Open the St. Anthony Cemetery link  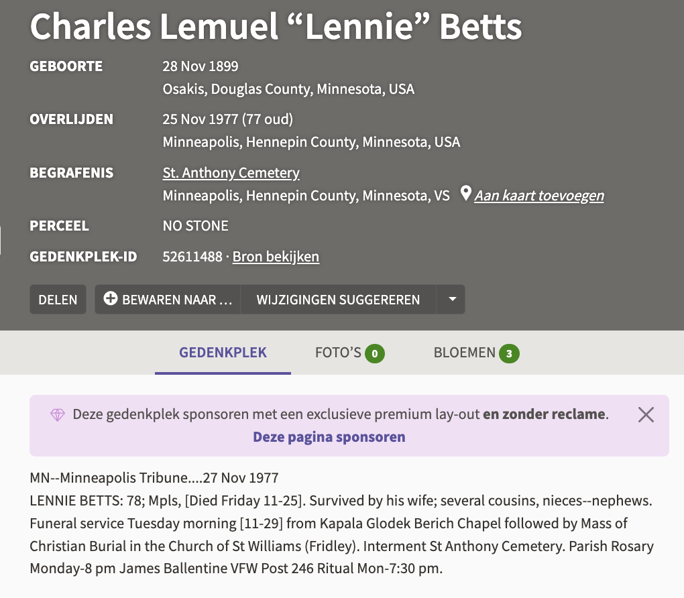point(231,173)
